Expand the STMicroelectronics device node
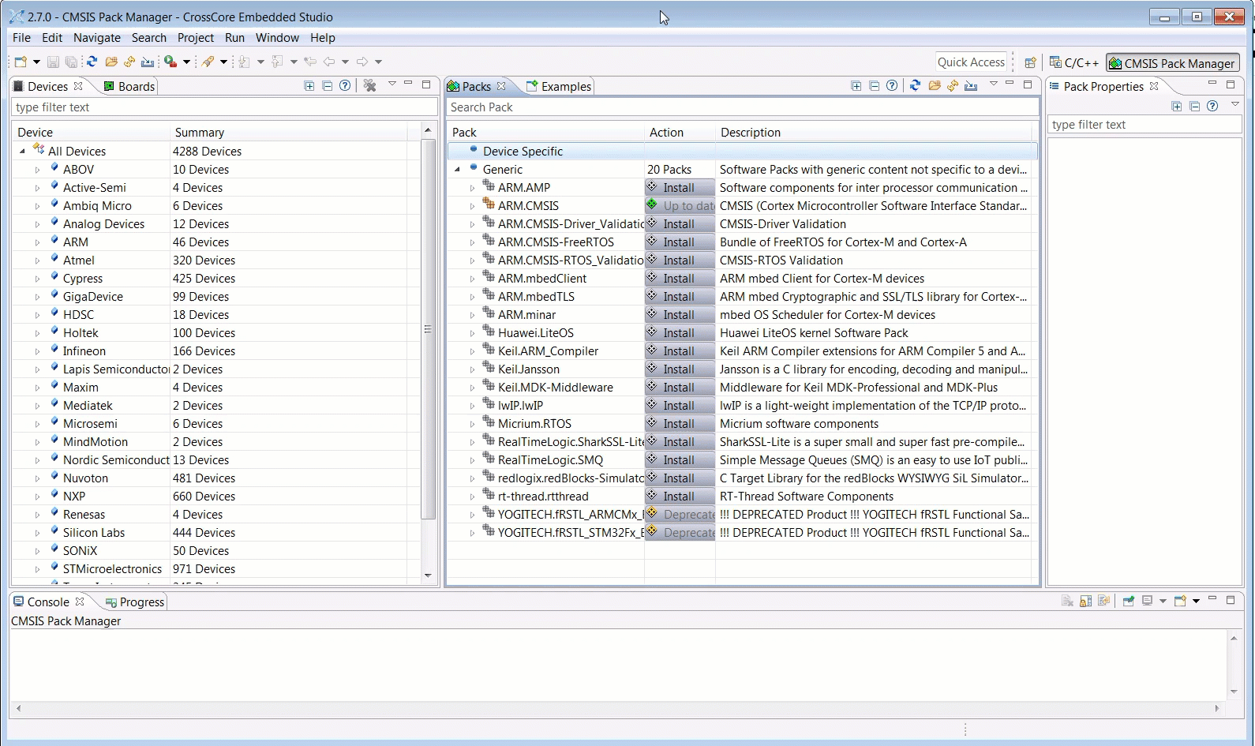 37,569
